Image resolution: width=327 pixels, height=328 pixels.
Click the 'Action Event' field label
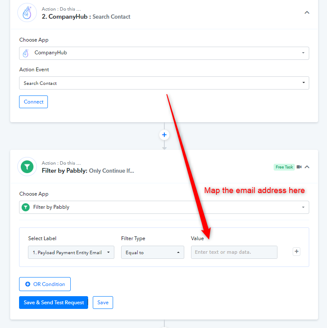pyautogui.click(x=34, y=70)
